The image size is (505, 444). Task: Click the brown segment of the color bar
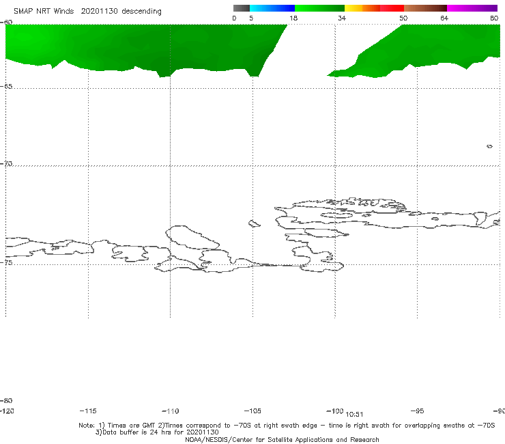click(425, 8)
